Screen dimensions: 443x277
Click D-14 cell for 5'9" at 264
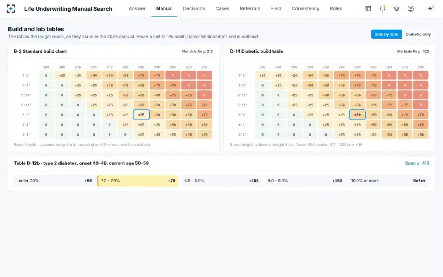coord(389,85)
